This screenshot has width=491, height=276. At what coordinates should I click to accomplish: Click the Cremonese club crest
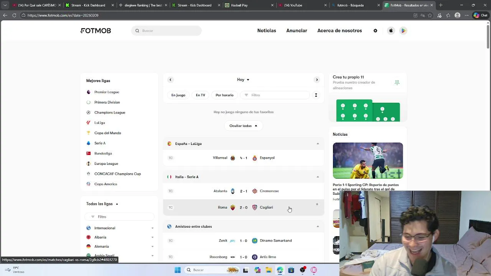pos(254,191)
